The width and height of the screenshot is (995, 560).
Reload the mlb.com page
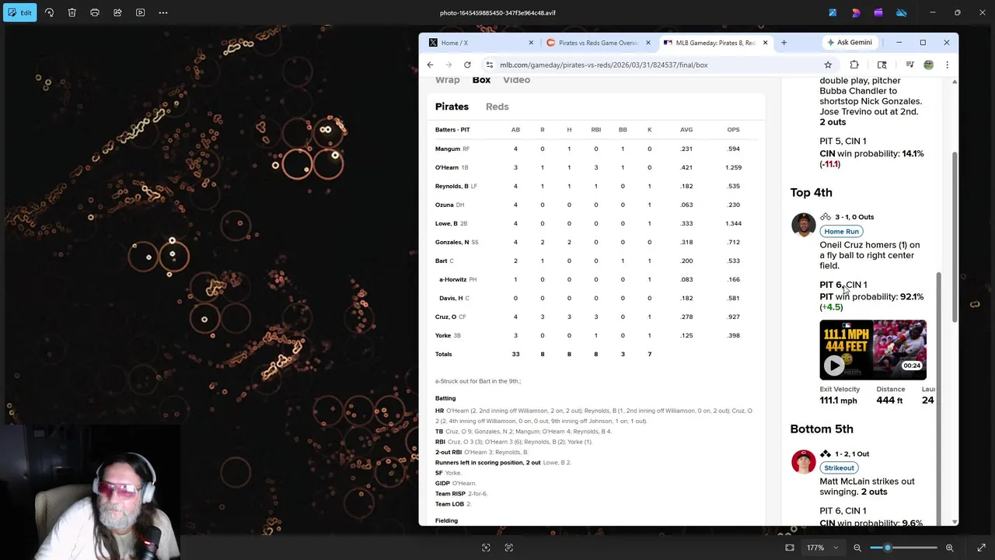(467, 65)
